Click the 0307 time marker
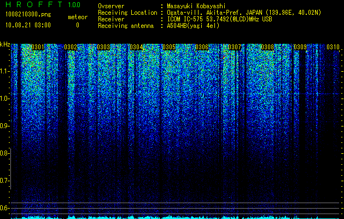Screen dimensions: 344x219 coord(235,47)
